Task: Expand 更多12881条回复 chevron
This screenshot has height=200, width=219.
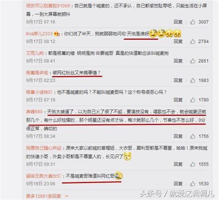Action: [67, 196]
